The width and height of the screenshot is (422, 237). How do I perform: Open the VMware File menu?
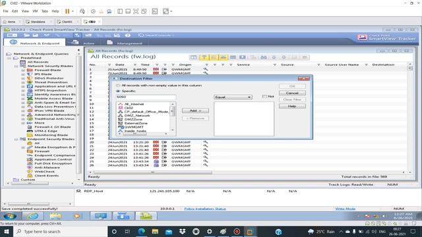[x=5, y=11]
